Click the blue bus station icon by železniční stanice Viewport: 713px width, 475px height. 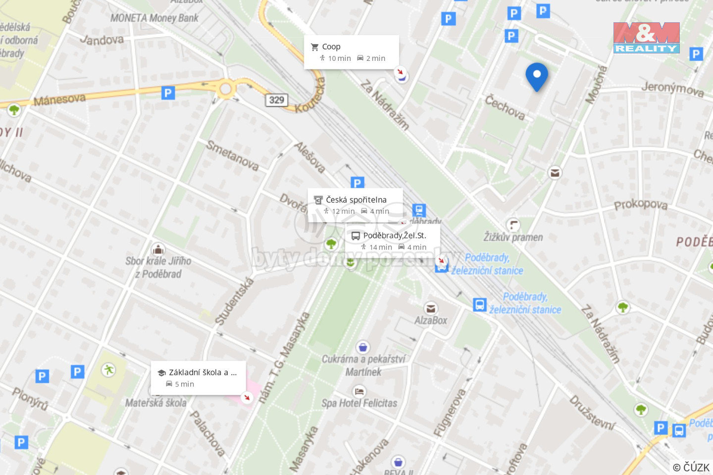(x=479, y=304)
